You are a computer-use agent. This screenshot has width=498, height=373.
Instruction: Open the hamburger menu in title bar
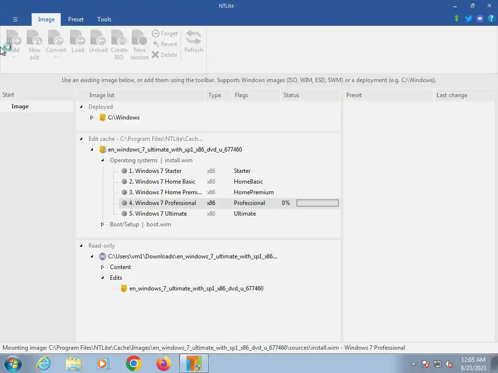tap(15, 19)
